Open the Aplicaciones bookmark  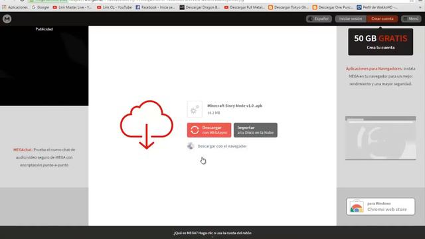click(15, 7)
